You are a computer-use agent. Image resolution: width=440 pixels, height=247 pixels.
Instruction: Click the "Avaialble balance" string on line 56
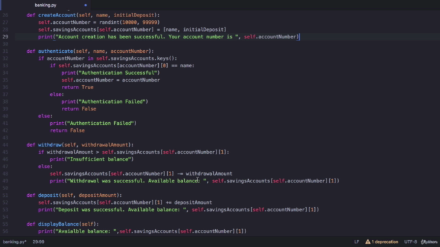pos(86,231)
